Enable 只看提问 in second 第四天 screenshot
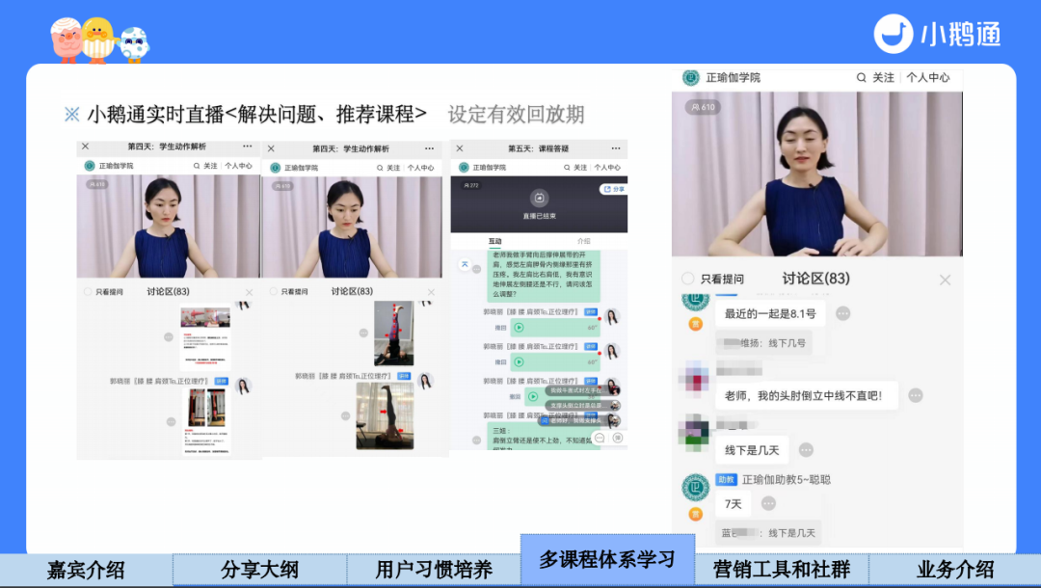 (x=274, y=291)
